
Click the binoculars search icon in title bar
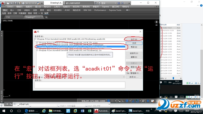96,3
